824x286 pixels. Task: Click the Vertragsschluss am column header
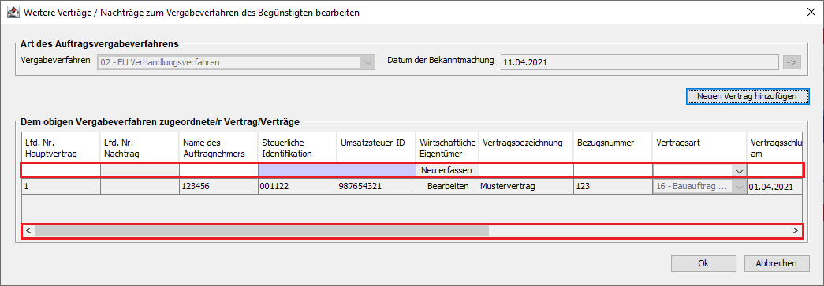(x=774, y=148)
